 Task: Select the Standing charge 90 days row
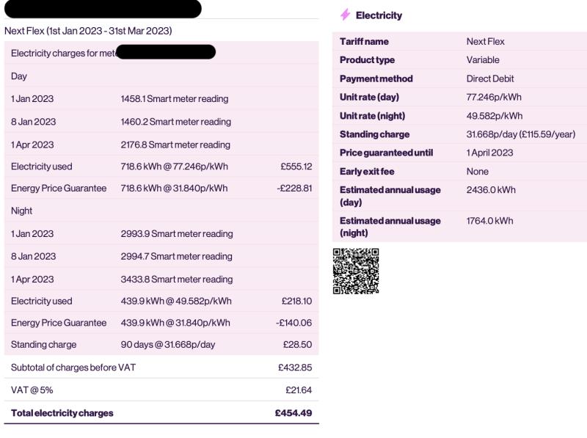point(161,344)
